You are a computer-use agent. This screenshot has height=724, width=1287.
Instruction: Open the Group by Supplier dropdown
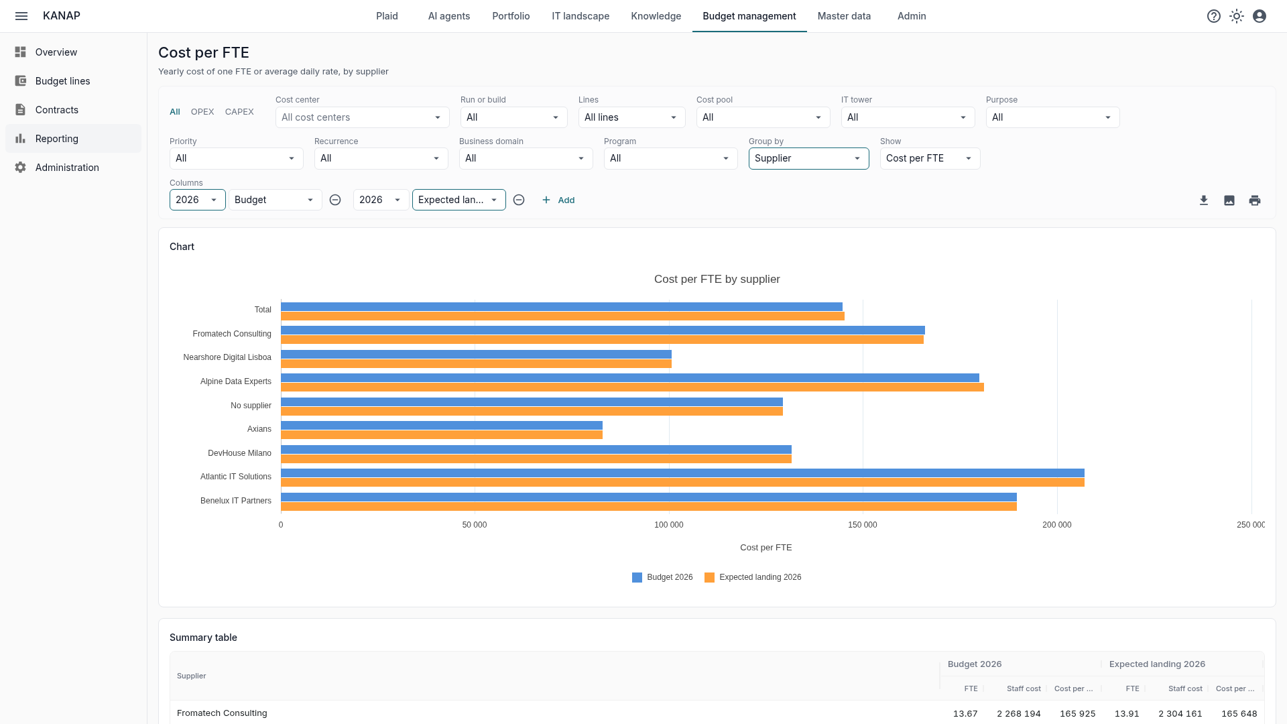pyautogui.click(x=809, y=158)
